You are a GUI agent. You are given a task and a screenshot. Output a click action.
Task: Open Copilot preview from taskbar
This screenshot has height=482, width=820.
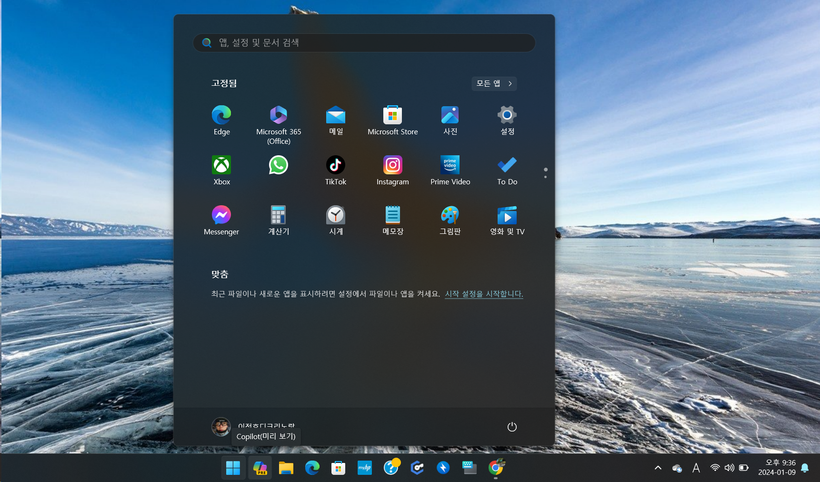(260, 468)
